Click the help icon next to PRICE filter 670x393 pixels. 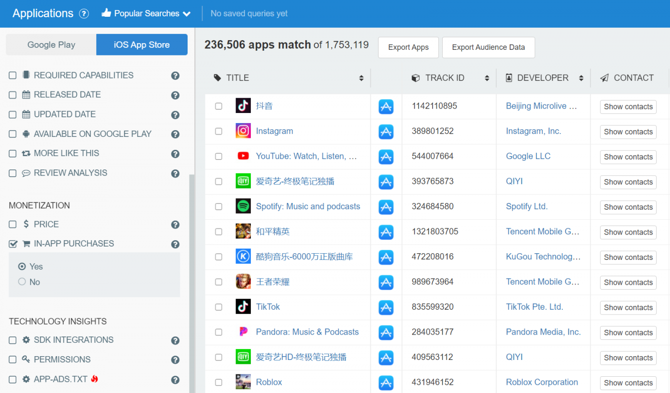coord(175,224)
